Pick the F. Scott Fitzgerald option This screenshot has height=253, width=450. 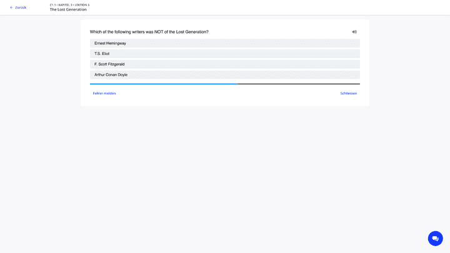click(224, 64)
